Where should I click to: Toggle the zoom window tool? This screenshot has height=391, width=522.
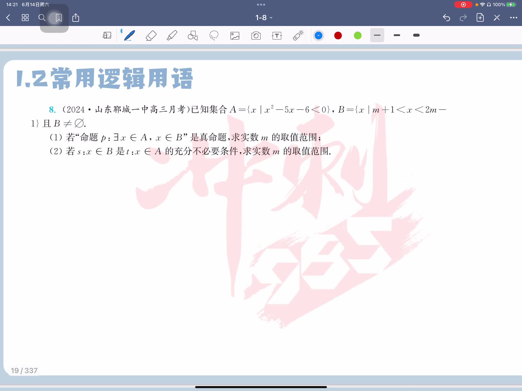click(107, 35)
